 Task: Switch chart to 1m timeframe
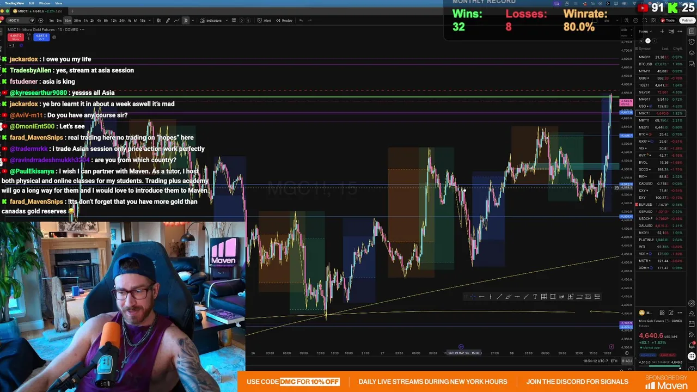(x=51, y=20)
